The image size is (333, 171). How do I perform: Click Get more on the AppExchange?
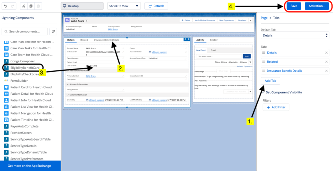point(29,166)
